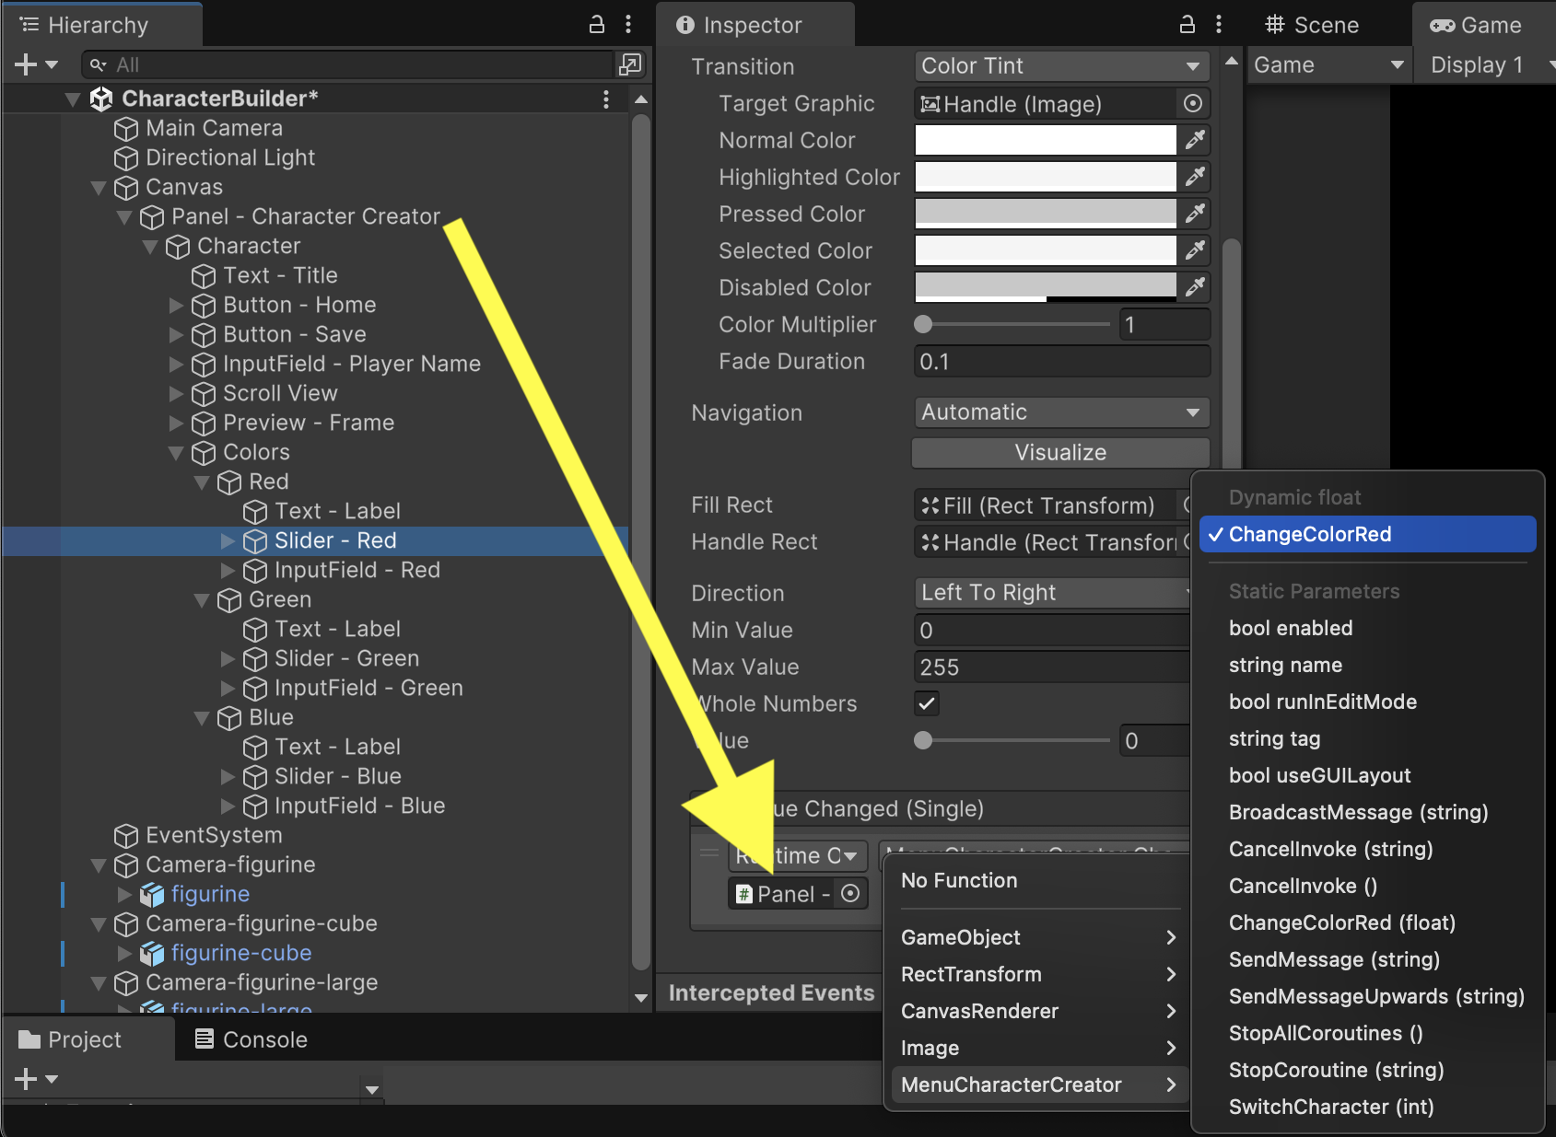The width and height of the screenshot is (1556, 1137).
Task: Open the Navigation Automatic dropdown
Action: click(1061, 412)
